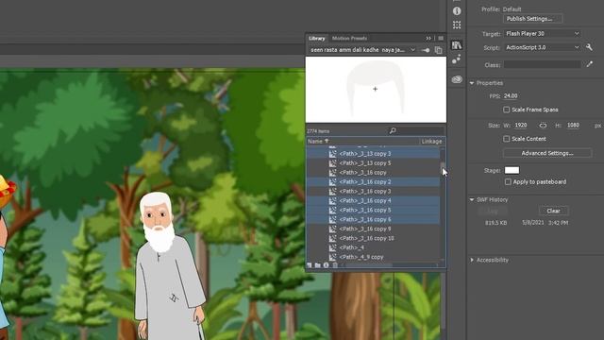Select <Path>_3_16 copy 6 item
The image size is (604, 340).
[373, 219]
